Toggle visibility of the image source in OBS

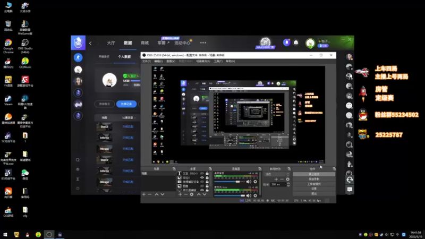202,186
